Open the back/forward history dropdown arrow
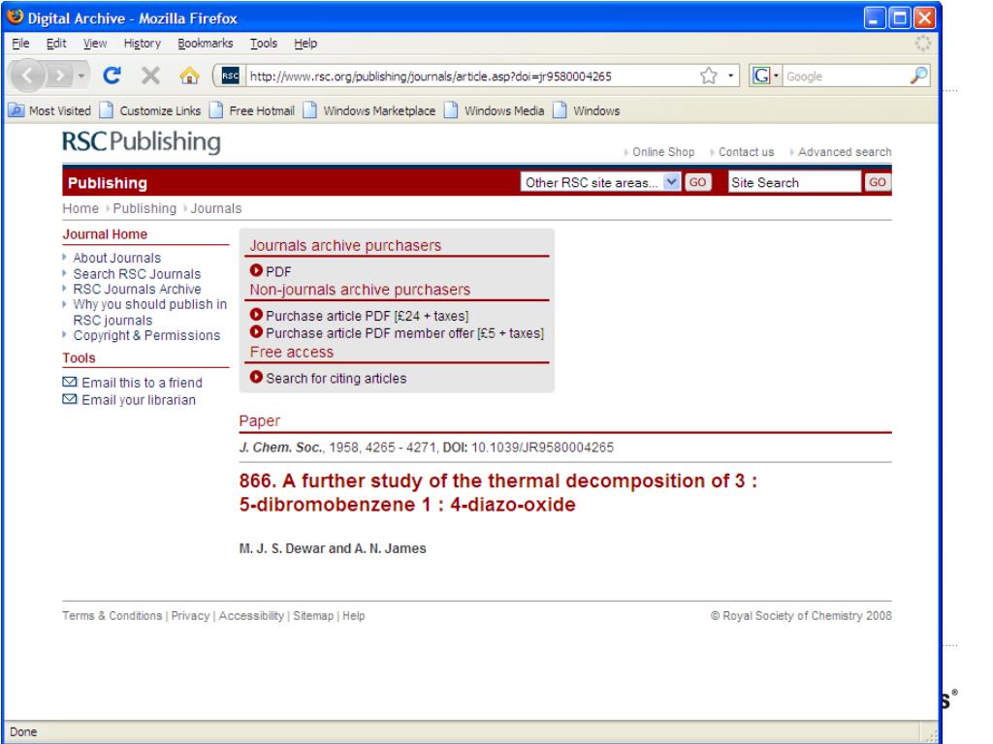Screen dimensions: 993x744 [x=81, y=76]
